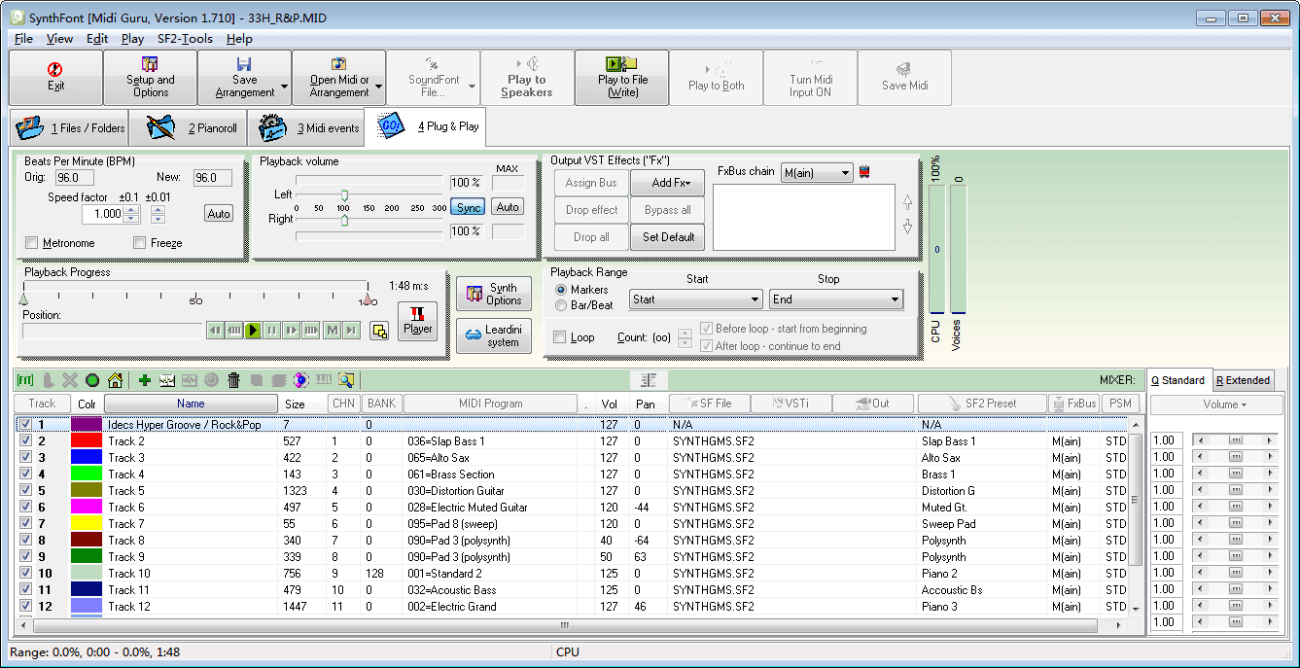The height and width of the screenshot is (668, 1300).
Task: Click the house icon in track toolbar
Action: 115,380
